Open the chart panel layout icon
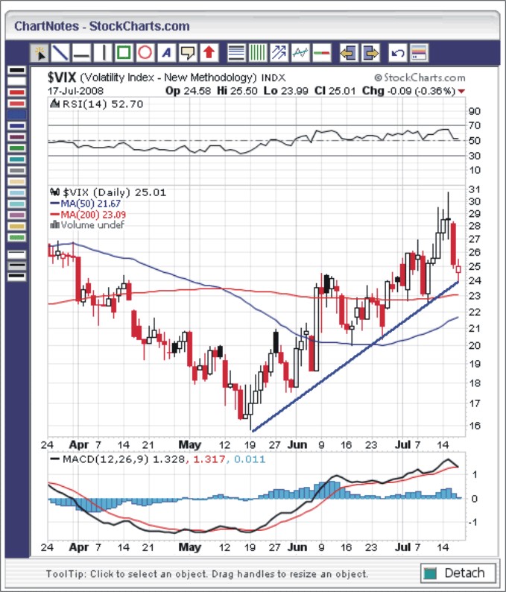This screenshot has height=592, width=506. coord(419,53)
